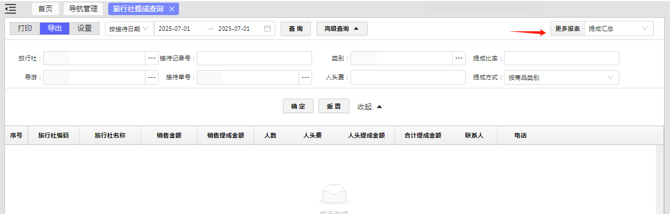Click 联系人 column header
The image size is (670, 214).
pyautogui.click(x=474, y=136)
